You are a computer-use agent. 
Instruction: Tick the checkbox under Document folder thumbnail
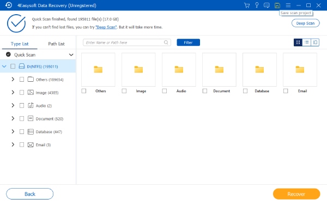(205, 91)
